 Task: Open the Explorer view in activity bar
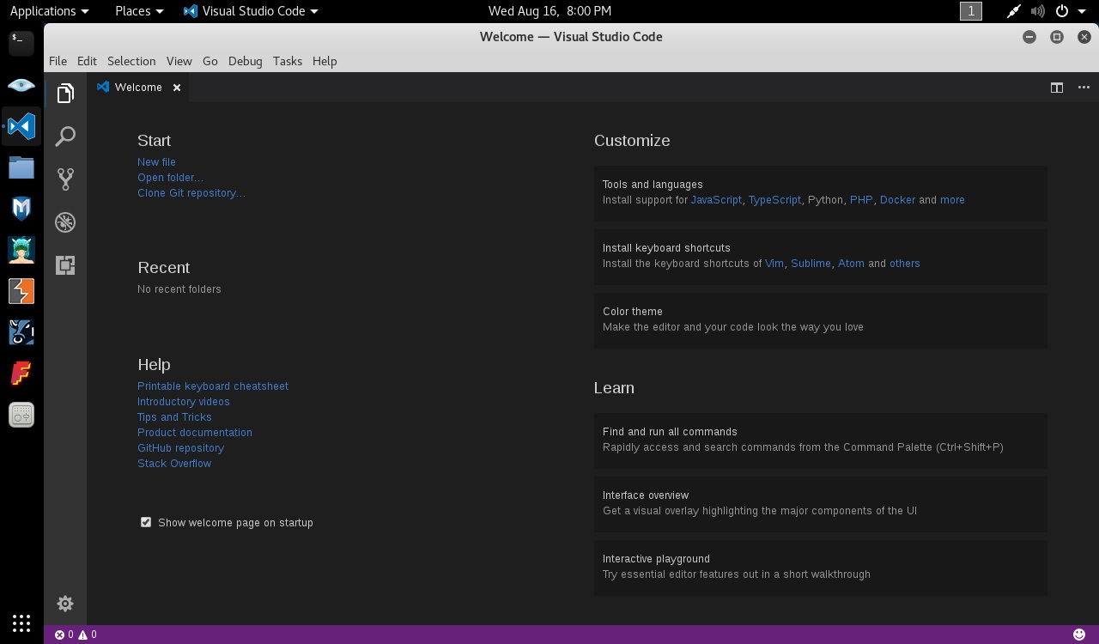[65, 94]
